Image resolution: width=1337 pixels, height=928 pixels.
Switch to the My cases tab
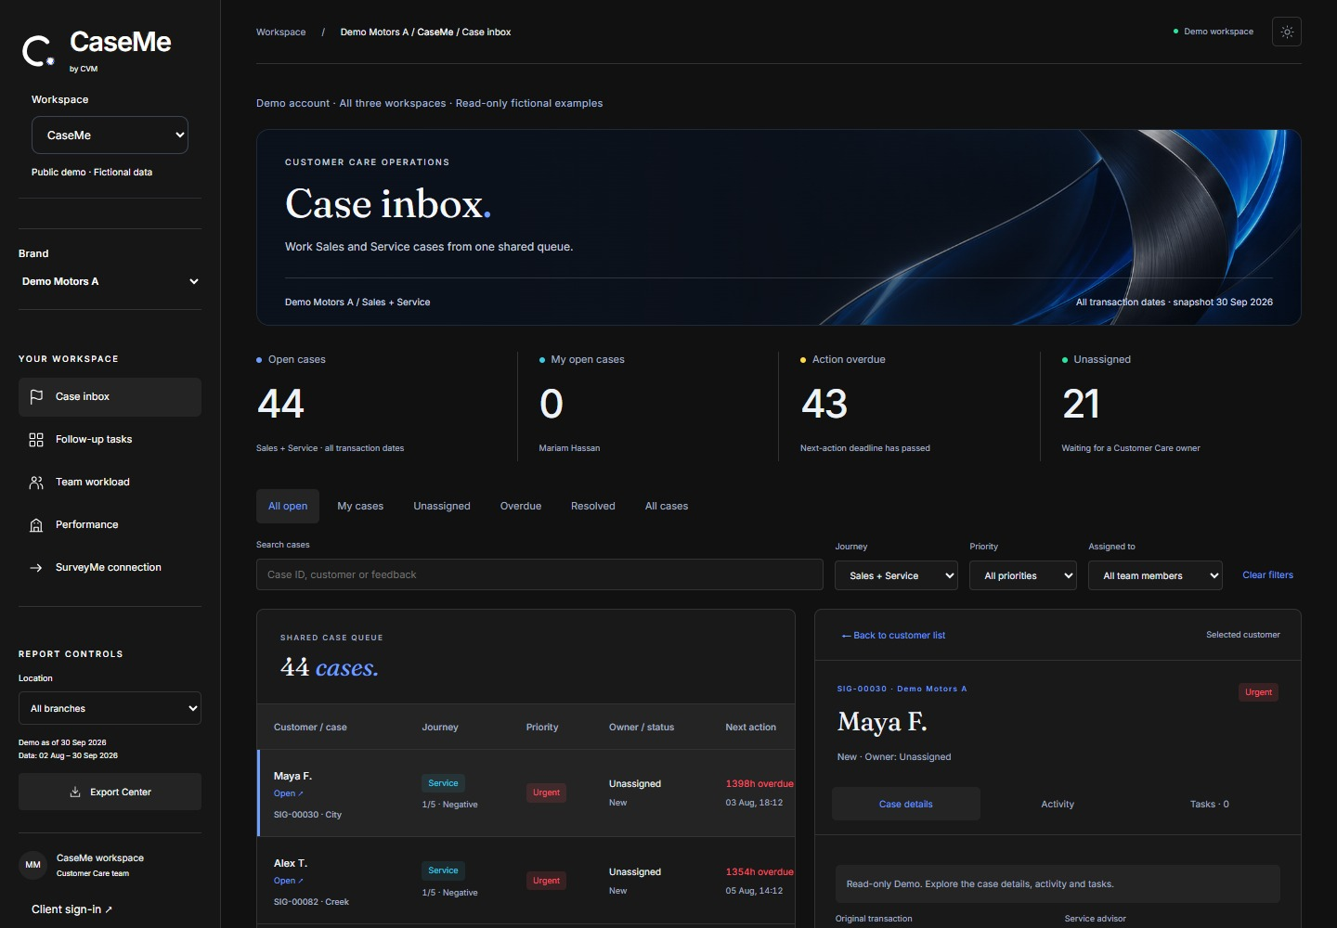click(360, 507)
